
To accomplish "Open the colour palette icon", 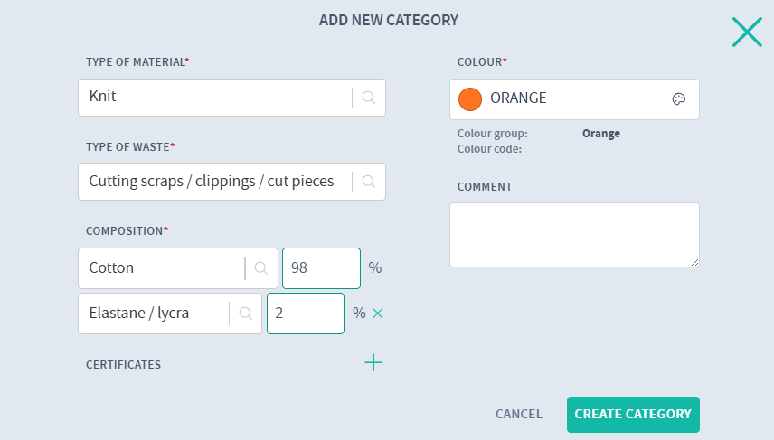I will (x=679, y=99).
